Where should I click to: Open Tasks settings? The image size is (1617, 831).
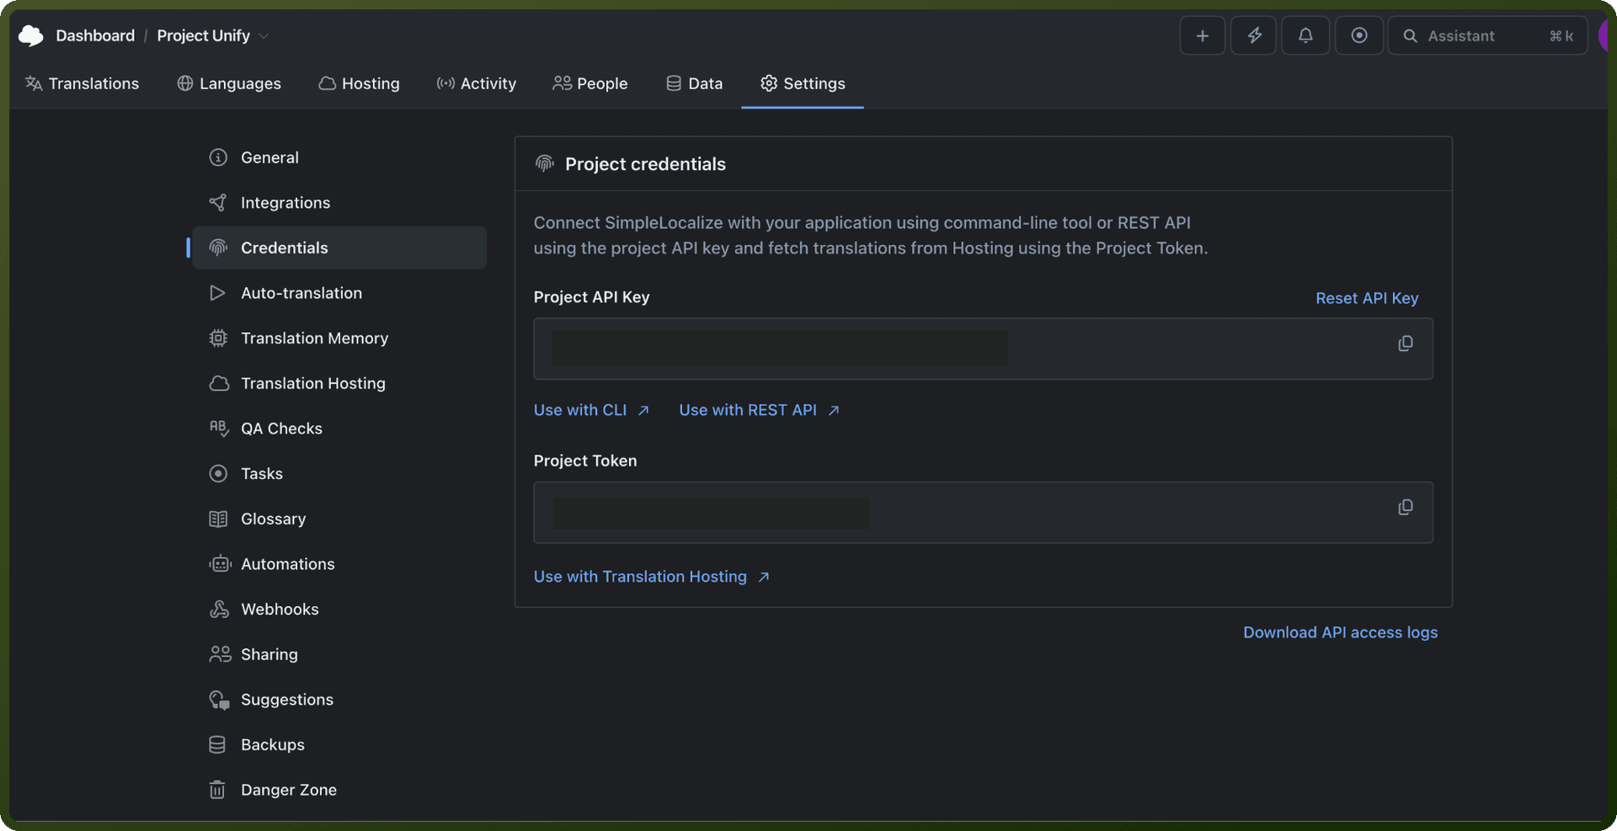[x=339, y=473]
